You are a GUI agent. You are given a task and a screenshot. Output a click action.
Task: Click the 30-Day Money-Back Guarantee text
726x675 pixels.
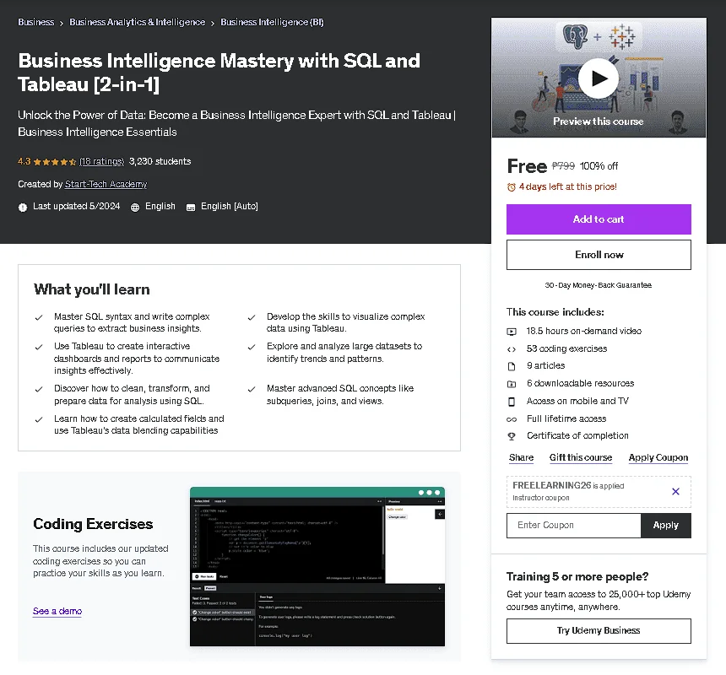tap(599, 285)
